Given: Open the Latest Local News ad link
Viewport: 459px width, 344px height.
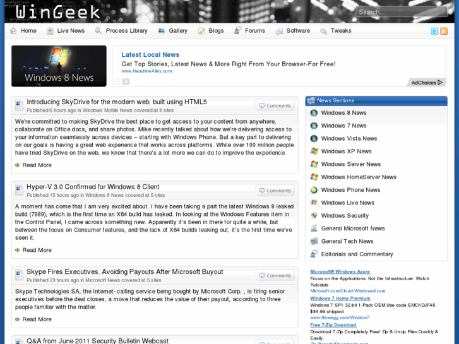Looking at the screenshot, I should tap(150, 55).
